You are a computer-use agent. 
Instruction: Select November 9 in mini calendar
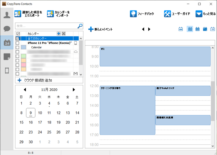[x=31, y=113]
